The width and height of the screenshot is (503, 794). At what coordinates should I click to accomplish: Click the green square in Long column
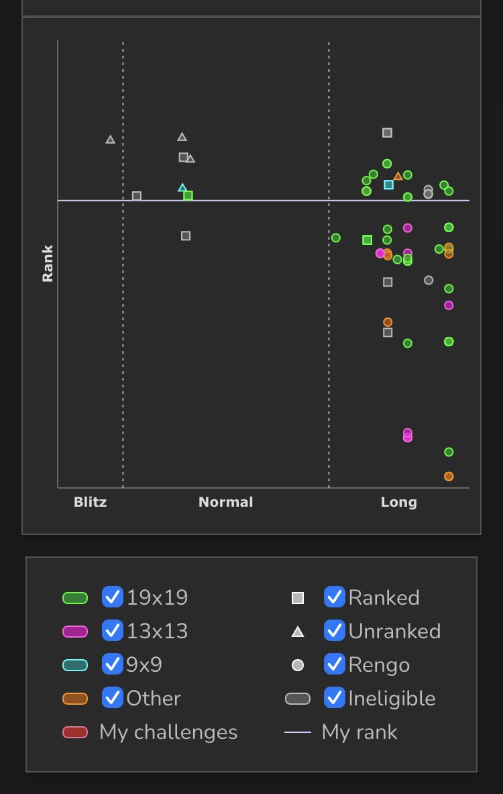pyautogui.click(x=367, y=240)
